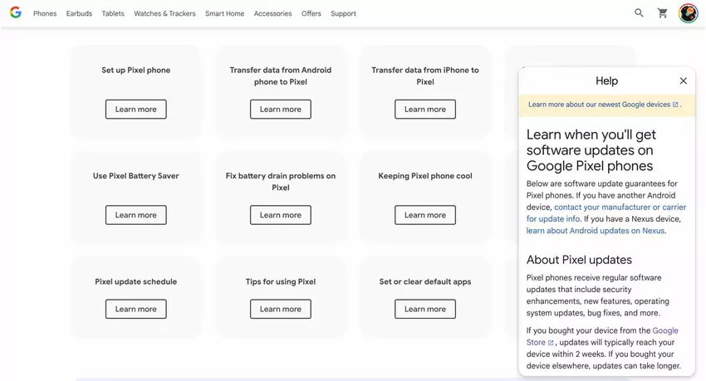Viewport: 706px width, 381px height.
Task: Learn more about Set up Pixel phone
Action: (x=135, y=110)
